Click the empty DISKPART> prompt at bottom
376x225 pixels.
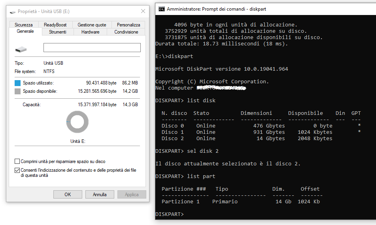[x=170, y=214]
